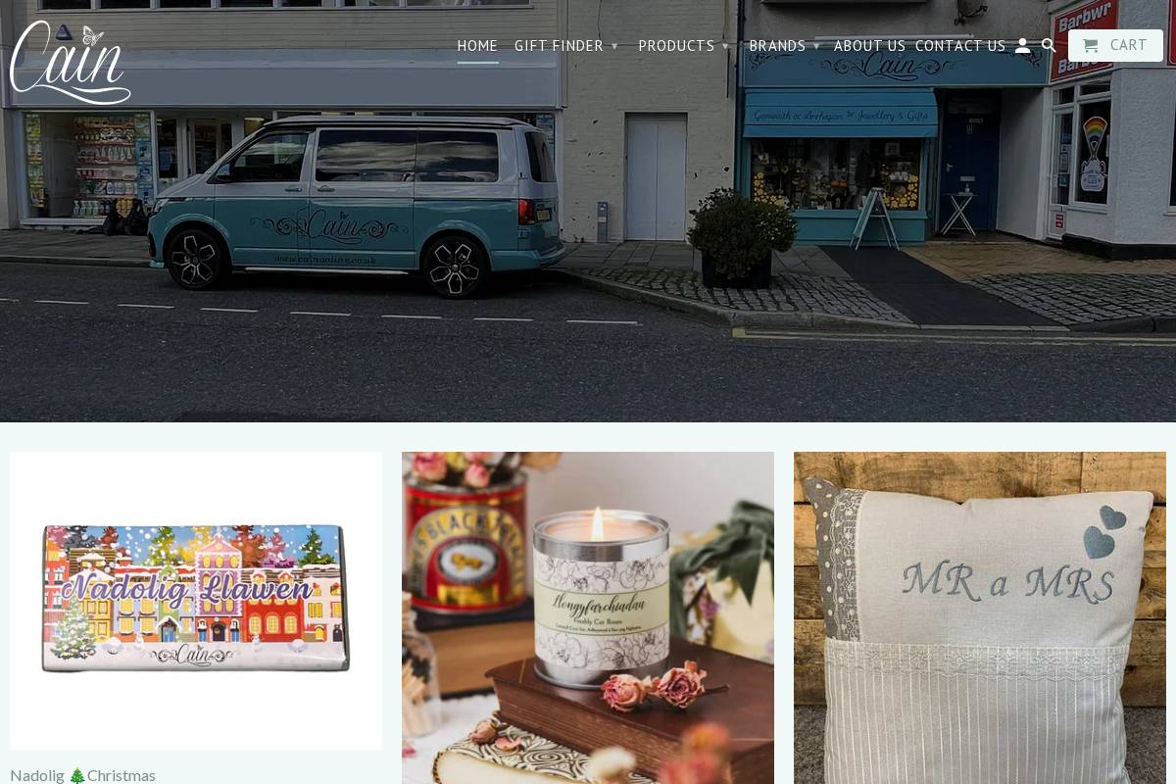1176x784 pixels.
Task: Click the scented candle tin image
Action: pos(588,617)
